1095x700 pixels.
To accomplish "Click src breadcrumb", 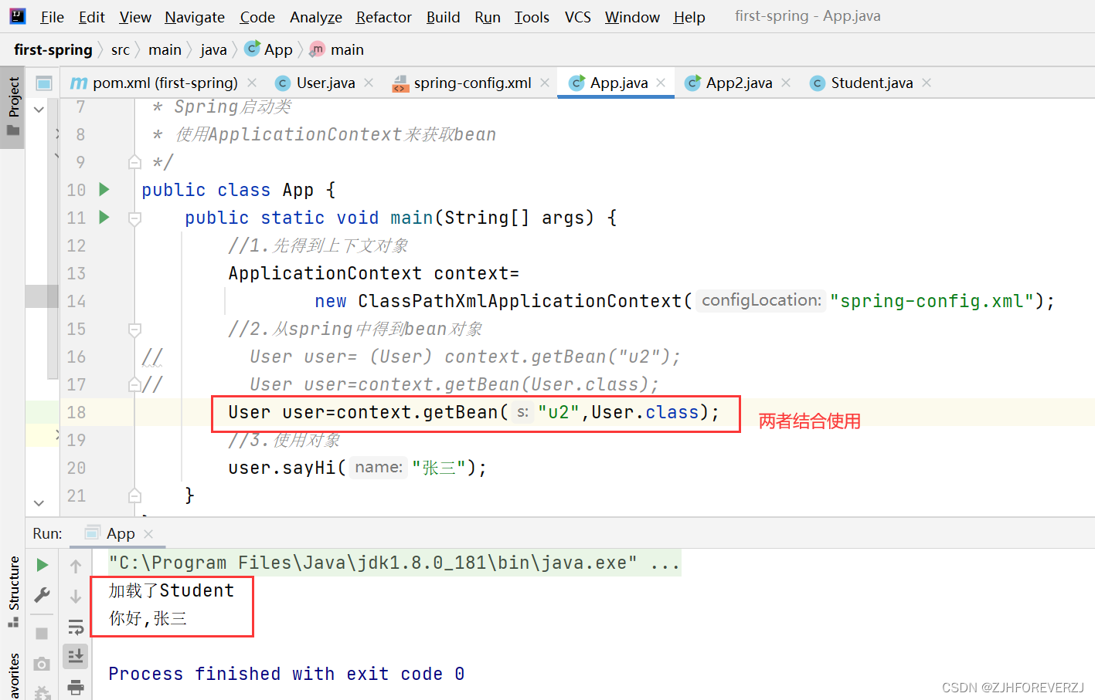I will (x=121, y=49).
